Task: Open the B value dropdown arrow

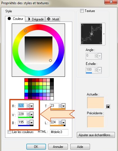Action: point(32,122)
